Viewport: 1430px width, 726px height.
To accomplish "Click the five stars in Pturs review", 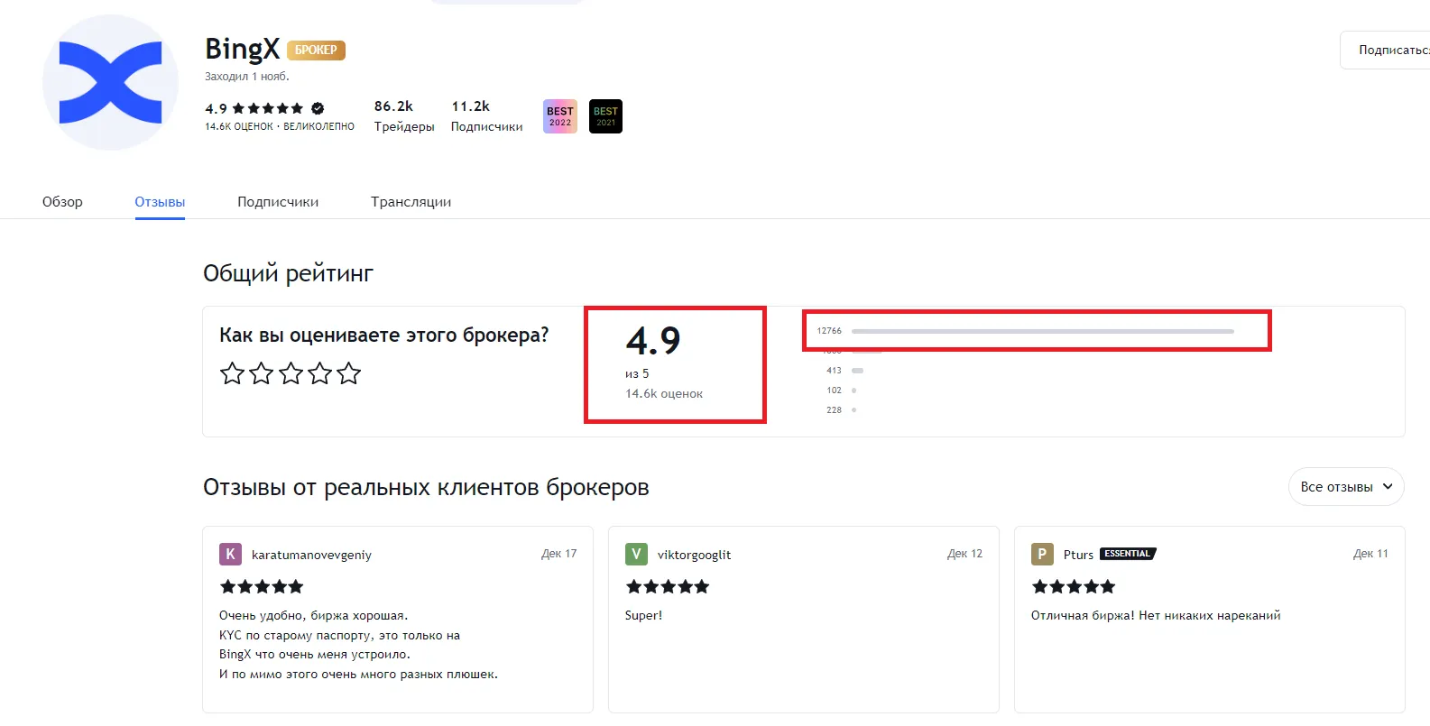I will [1074, 587].
